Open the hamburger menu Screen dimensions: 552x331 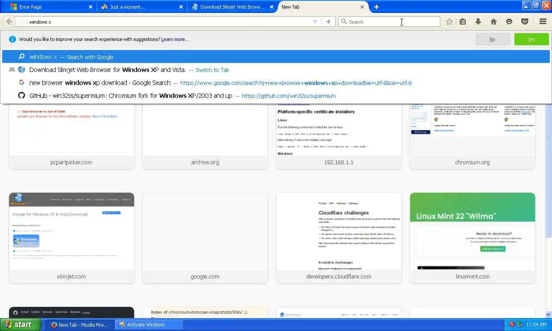coord(543,22)
